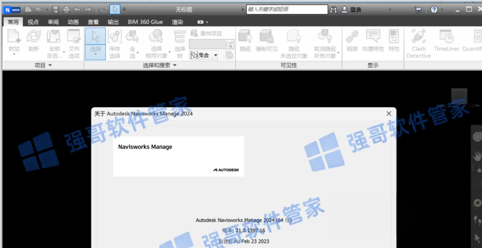Switch to the 视点 ribbon tab

[x=33, y=22]
